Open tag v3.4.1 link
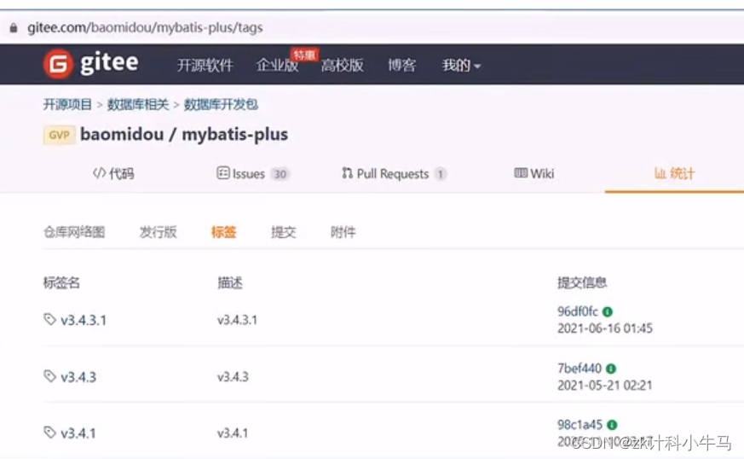The image size is (744, 459). coord(78,433)
